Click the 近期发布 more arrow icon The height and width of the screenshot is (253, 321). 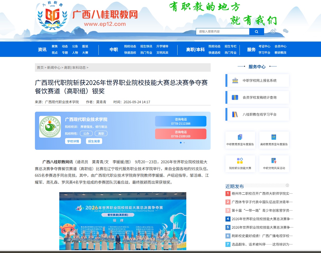(287, 185)
